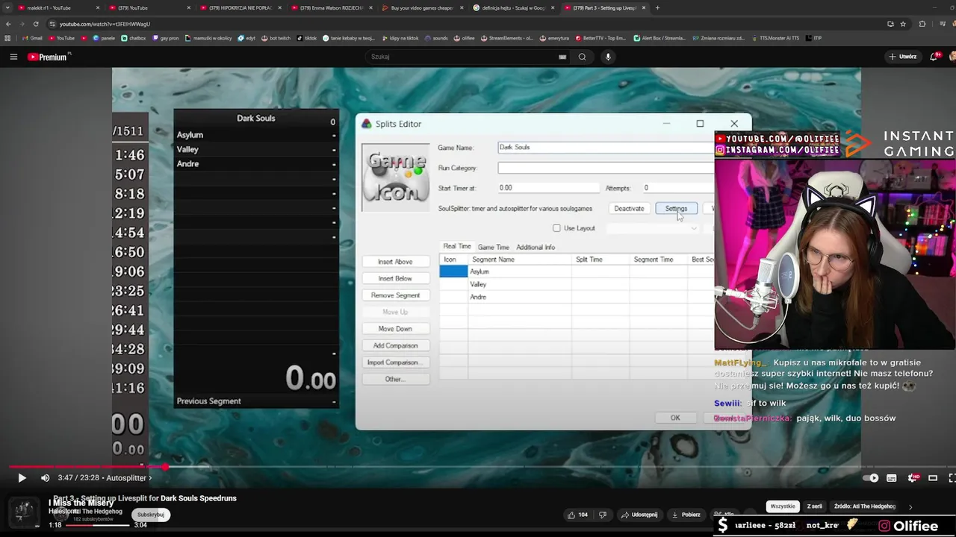Click the Game Icon image in the Splits Editor
956x537 pixels.
(395, 177)
